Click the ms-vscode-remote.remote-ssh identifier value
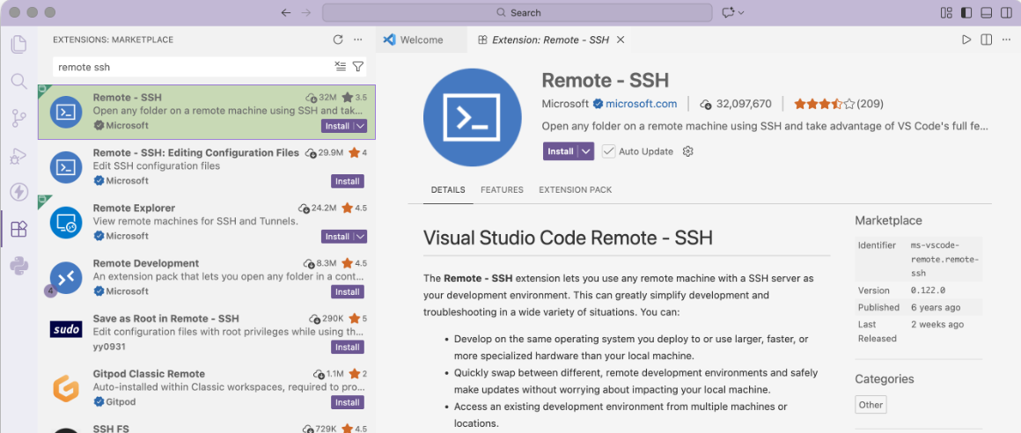This screenshot has height=433, width=1021. pos(944,260)
